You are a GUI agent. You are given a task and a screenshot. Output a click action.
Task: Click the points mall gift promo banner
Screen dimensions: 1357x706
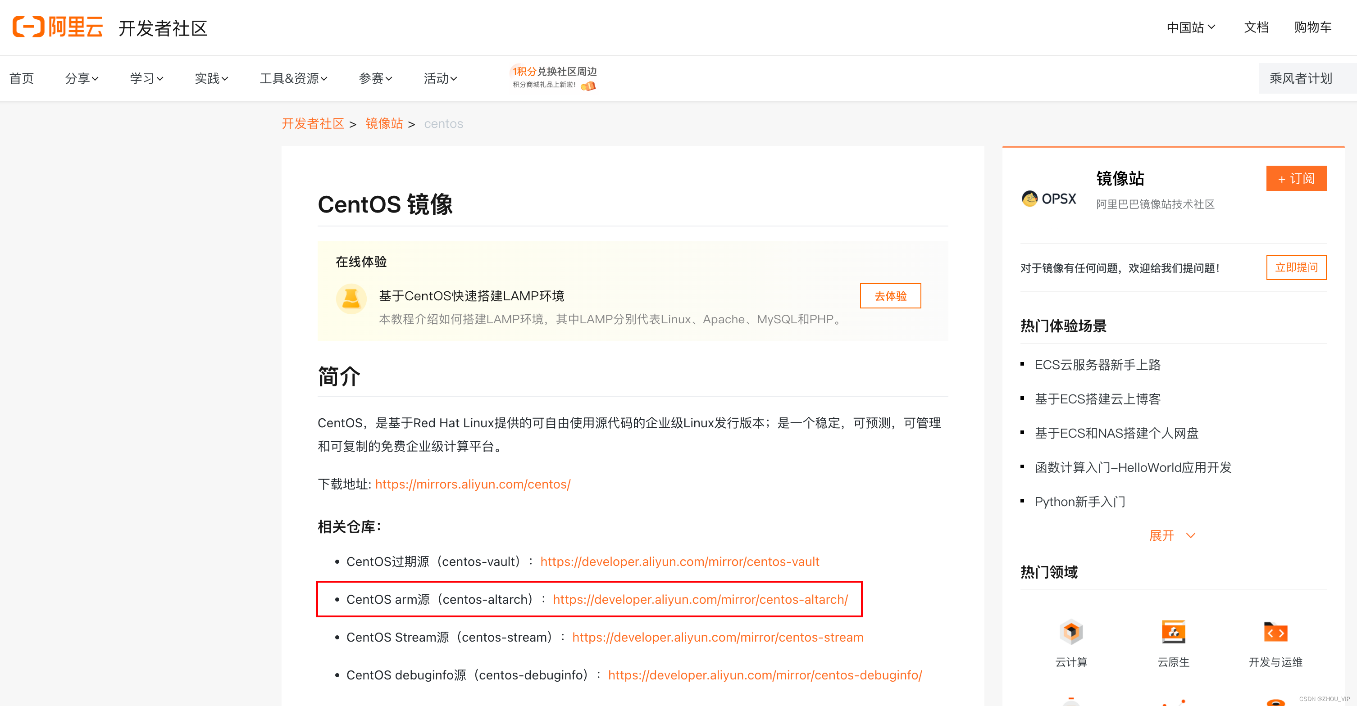(x=554, y=77)
